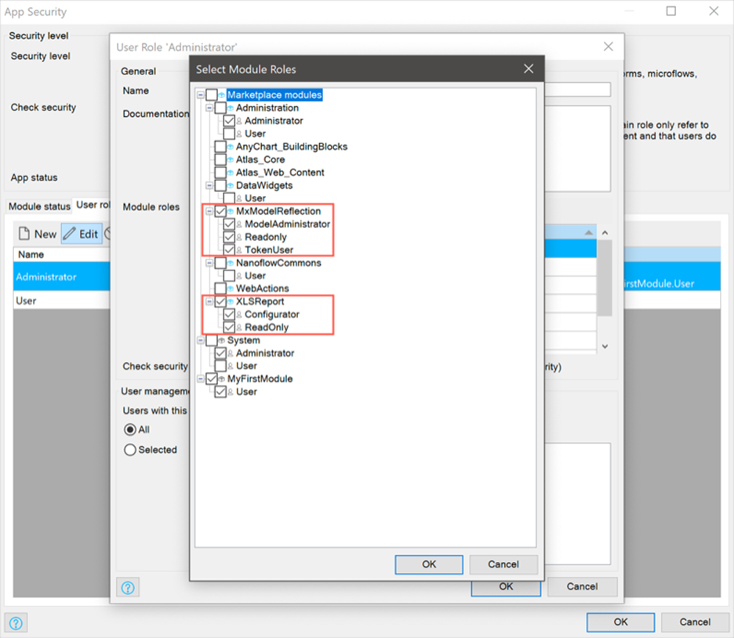Uncheck the Readonly role checkbox
The width and height of the screenshot is (734, 638).
point(230,236)
